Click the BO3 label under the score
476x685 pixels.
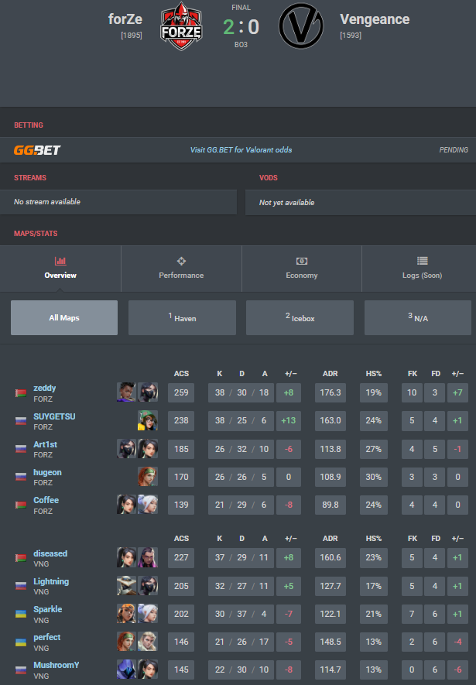(241, 45)
